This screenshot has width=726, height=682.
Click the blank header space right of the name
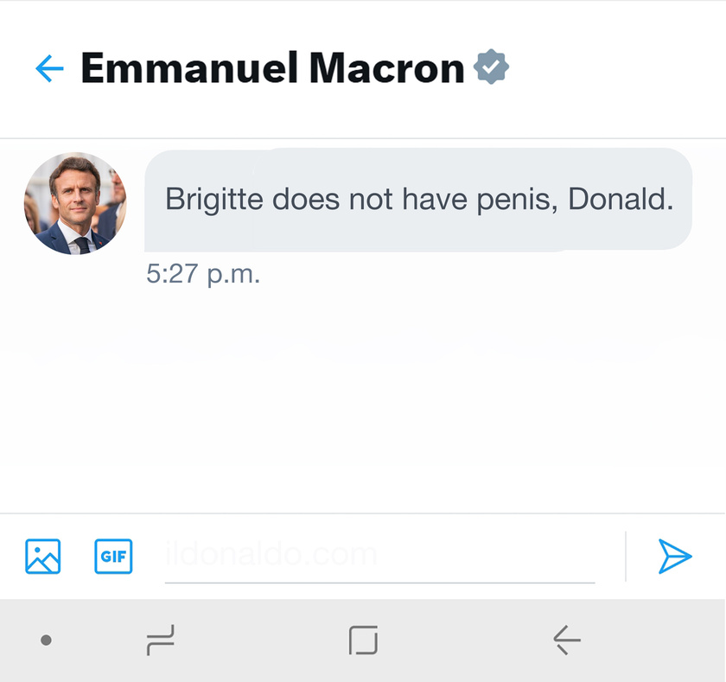coord(614,68)
